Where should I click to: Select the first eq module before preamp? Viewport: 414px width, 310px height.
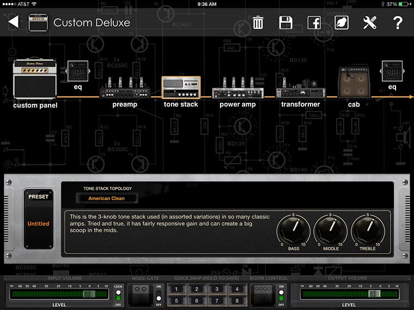(x=78, y=71)
